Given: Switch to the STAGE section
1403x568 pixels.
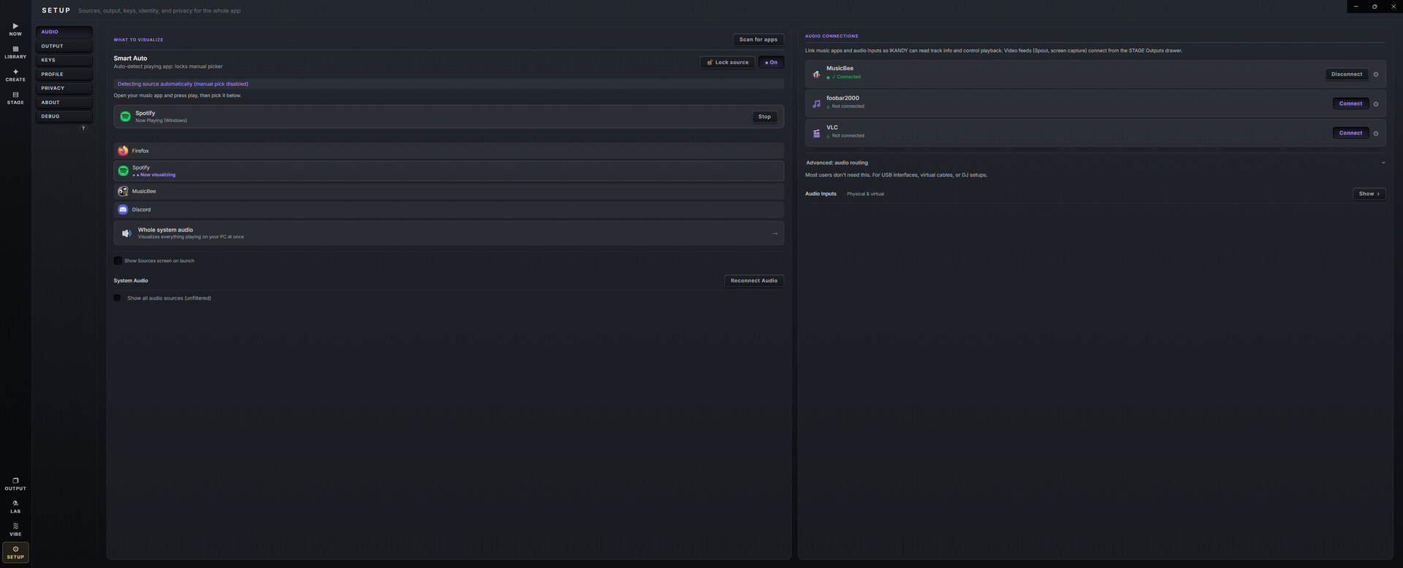Looking at the screenshot, I should pyautogui.click(x=15, y=98).
